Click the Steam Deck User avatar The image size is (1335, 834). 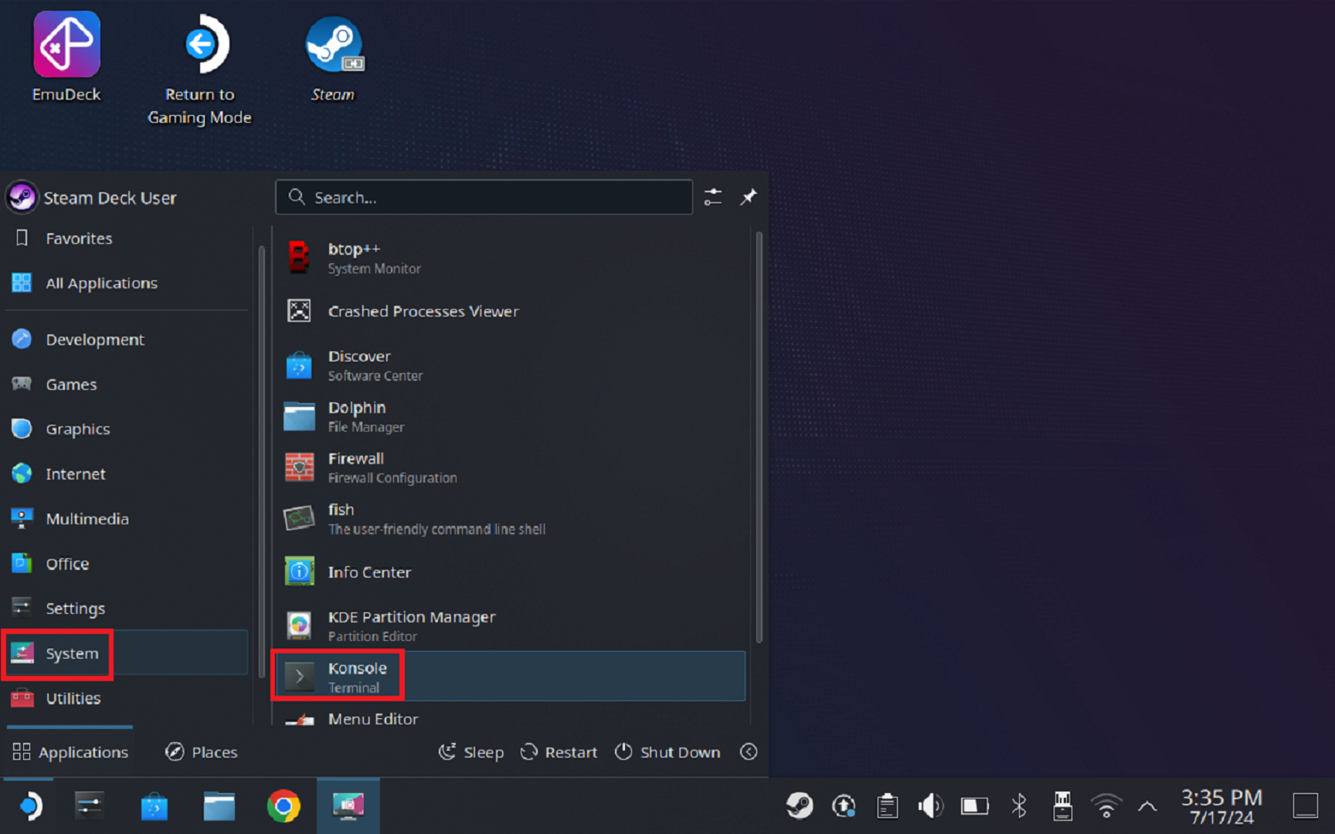coord(22,198)
